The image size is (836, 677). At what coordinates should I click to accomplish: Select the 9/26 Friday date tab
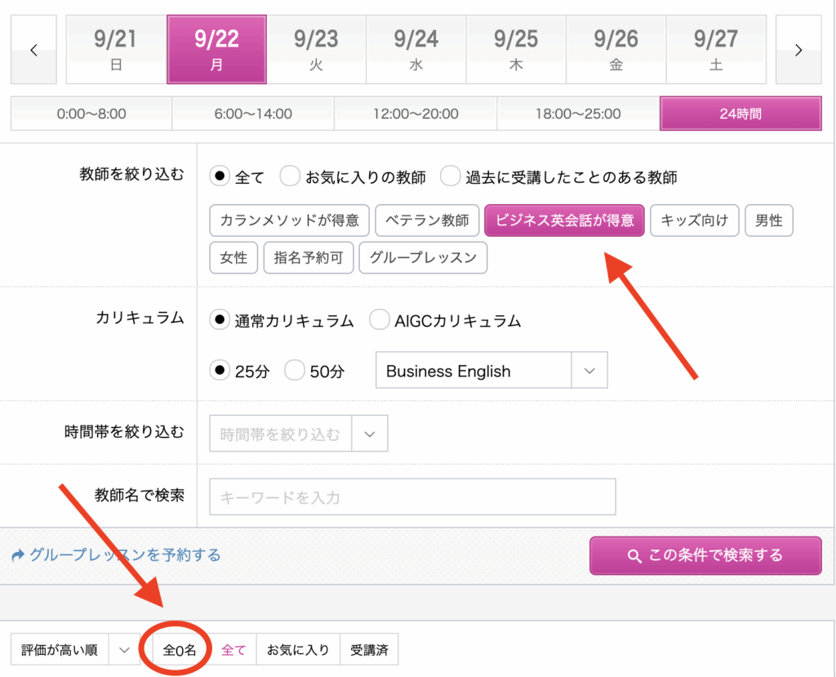tap(616, 50)
